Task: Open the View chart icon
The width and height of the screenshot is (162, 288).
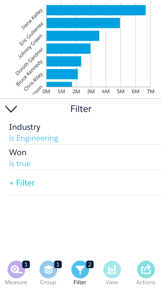Action: (x=112, y=270)
